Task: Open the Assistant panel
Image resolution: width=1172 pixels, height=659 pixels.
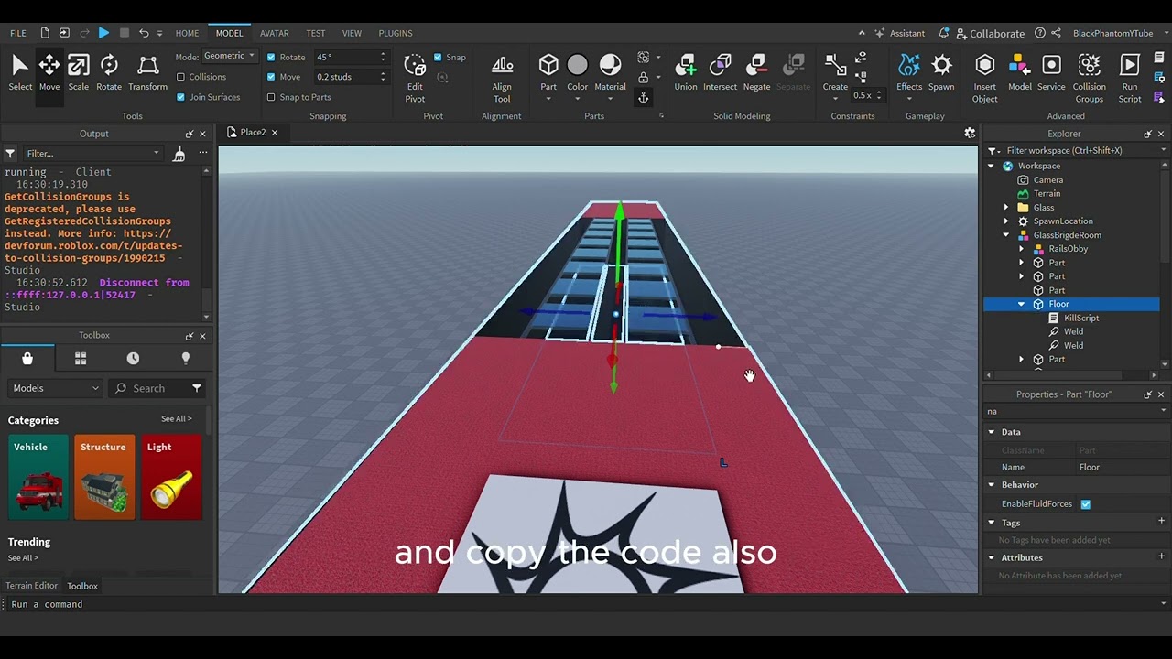Action: point(899,33)
